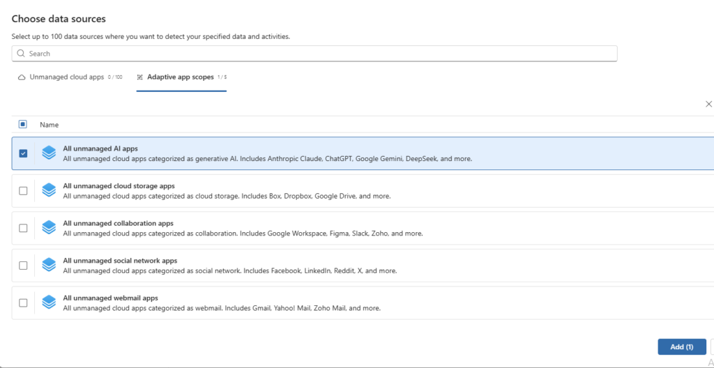This screenshot has height=368, width=714.
Task: Click the cloud icon beside Unmanaged cloud apps
Action: click(x=22, y=77)
